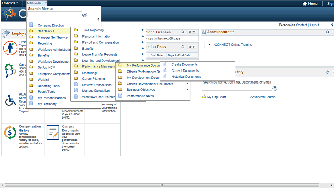This screenshot has height=188, width=334.
Task: Click the Careers gear magnifier icon
Action: coord(10,70)
